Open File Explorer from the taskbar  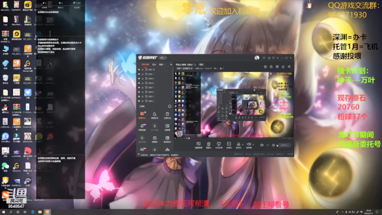pyautogui.click(x=40, y=212)
